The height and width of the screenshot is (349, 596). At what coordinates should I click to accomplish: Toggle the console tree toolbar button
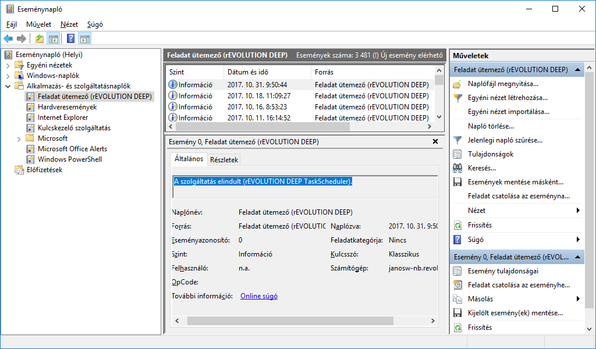54,39
